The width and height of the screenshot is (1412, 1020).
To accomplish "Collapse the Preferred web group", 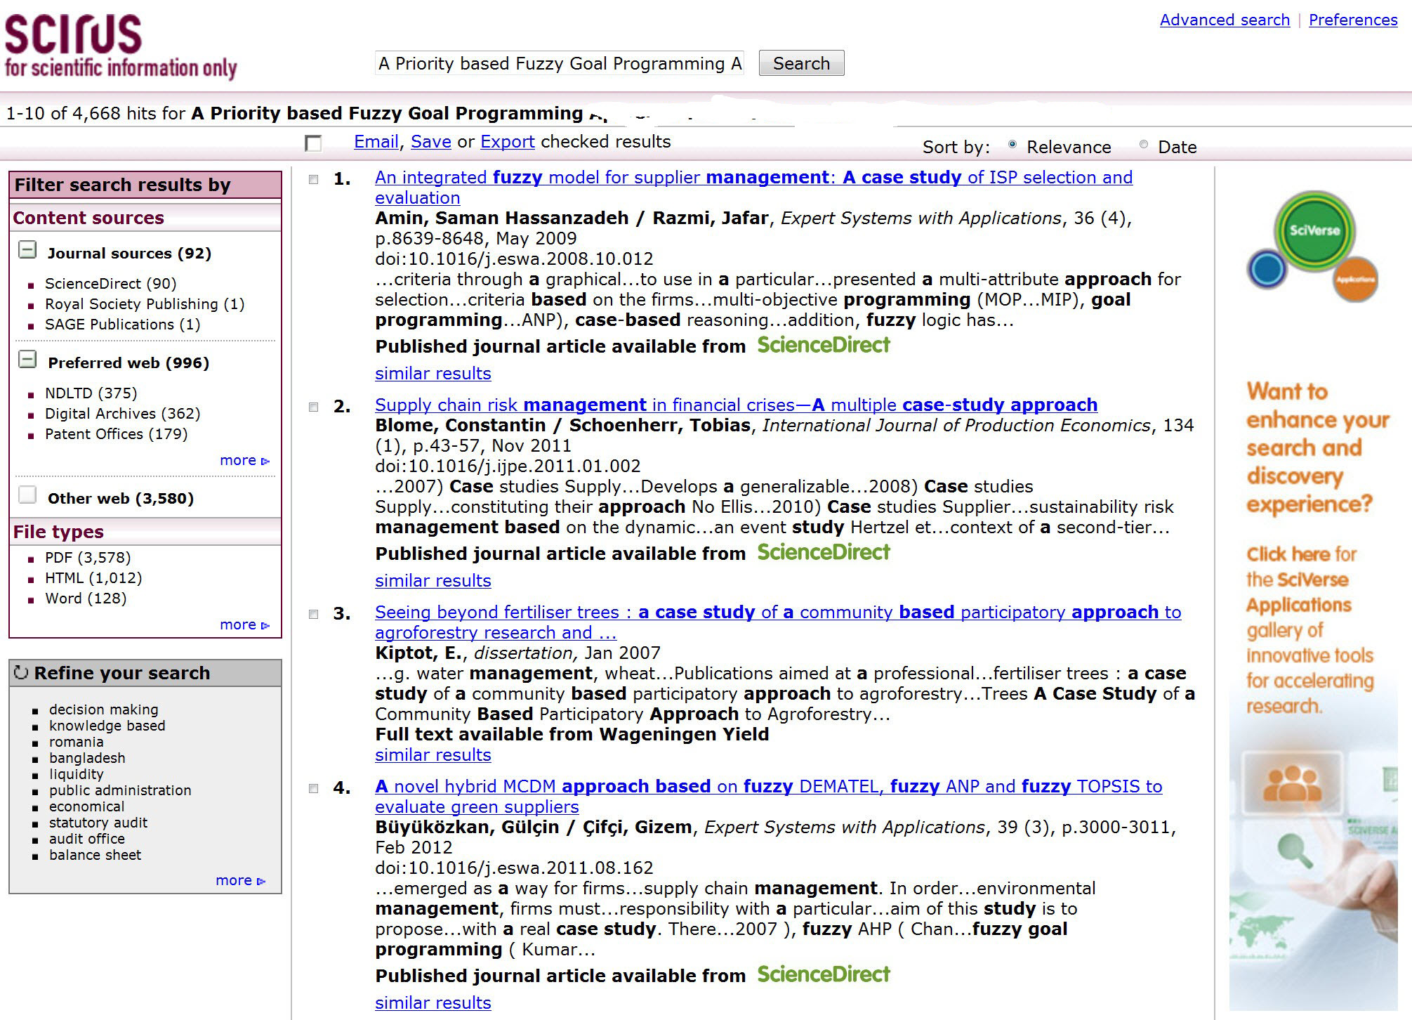I will click(27, 360).
